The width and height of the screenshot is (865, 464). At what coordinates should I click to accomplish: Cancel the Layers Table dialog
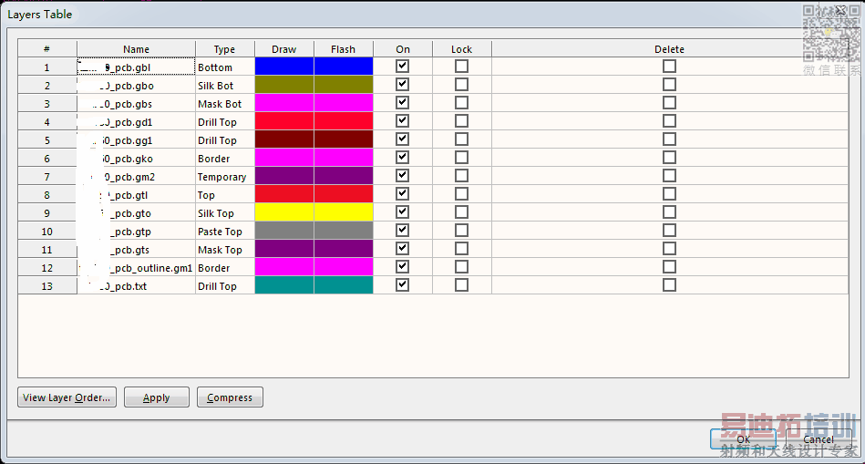pyautogui.click(x=819, y=439)
